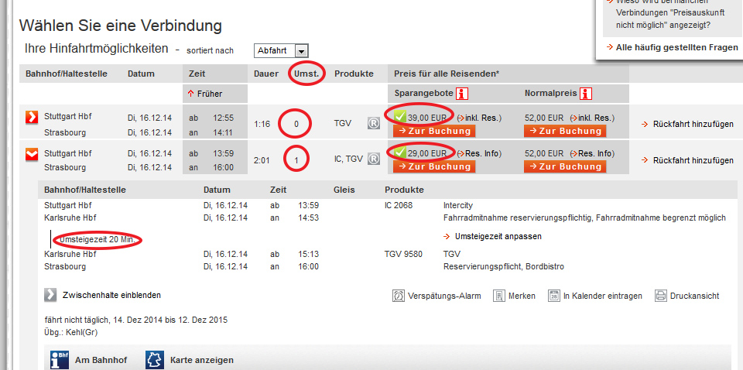Book the 52,00 EUR Normalpreis for 12:55 train

tap(565, 131)
